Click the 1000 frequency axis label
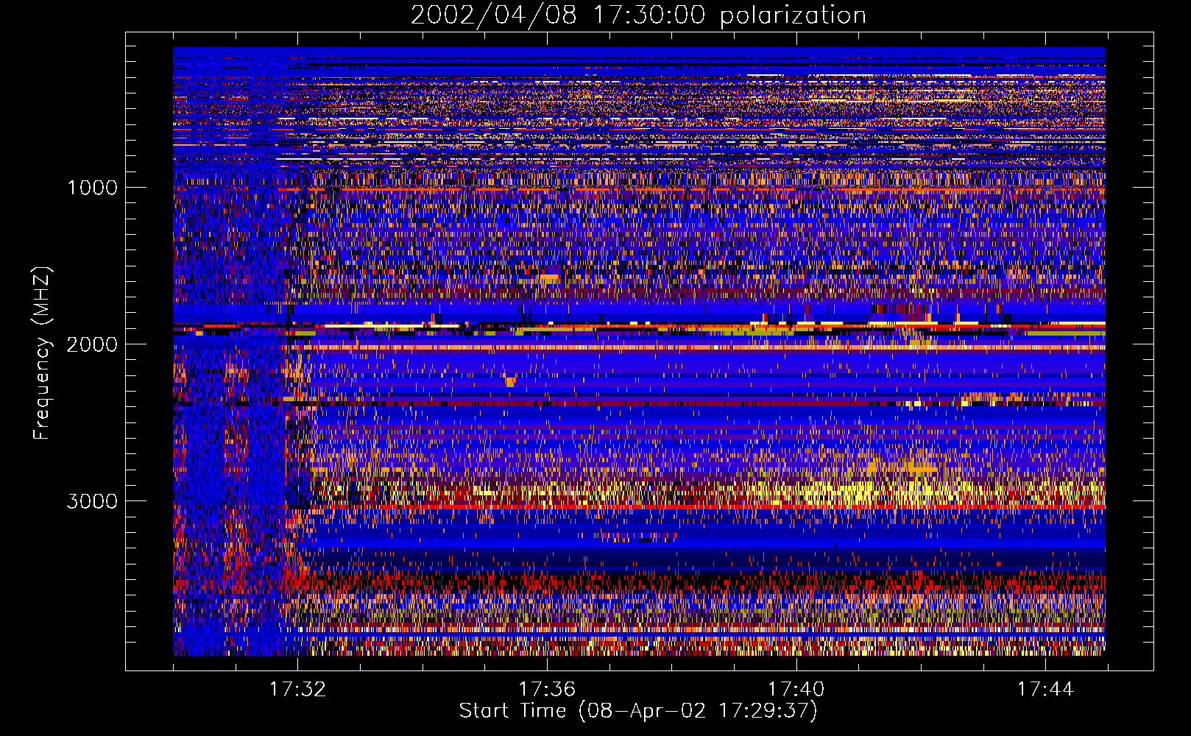This screenshot has height=736, width=1191. tap(92, 188)
